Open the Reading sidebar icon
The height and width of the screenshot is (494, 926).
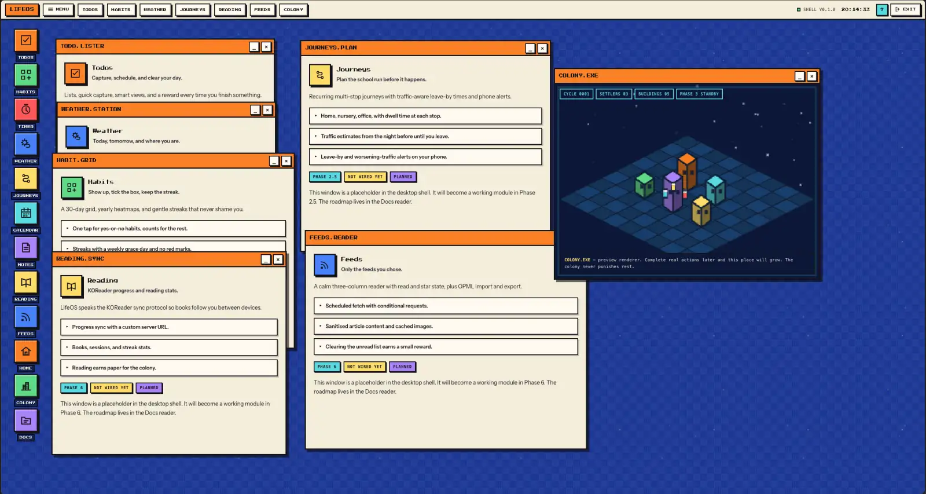26,282
